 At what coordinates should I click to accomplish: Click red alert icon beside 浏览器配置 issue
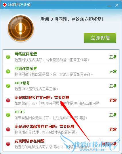(8, 129)
